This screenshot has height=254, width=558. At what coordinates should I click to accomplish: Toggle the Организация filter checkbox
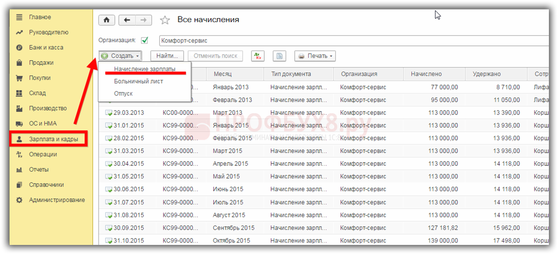click(145, 40)
